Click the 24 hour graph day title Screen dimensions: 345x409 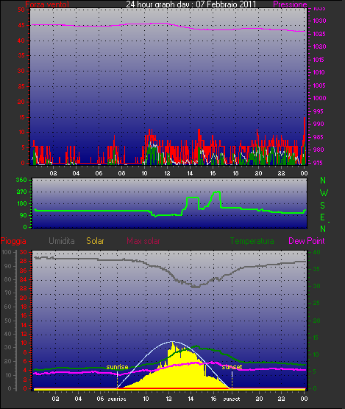[x=191, y=4]
